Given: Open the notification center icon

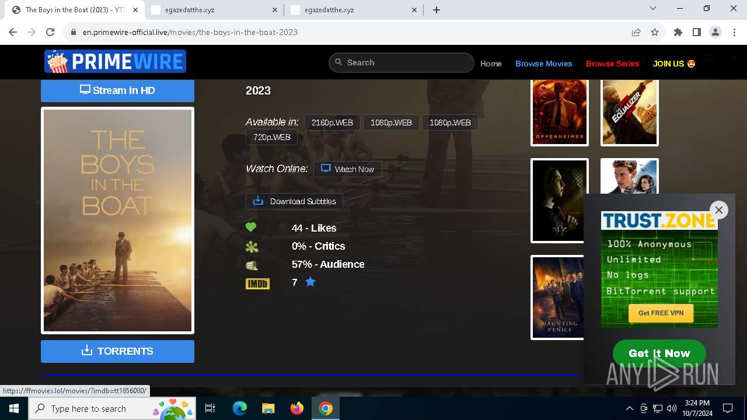Looking at the screenshot, I should click(728, 408).
